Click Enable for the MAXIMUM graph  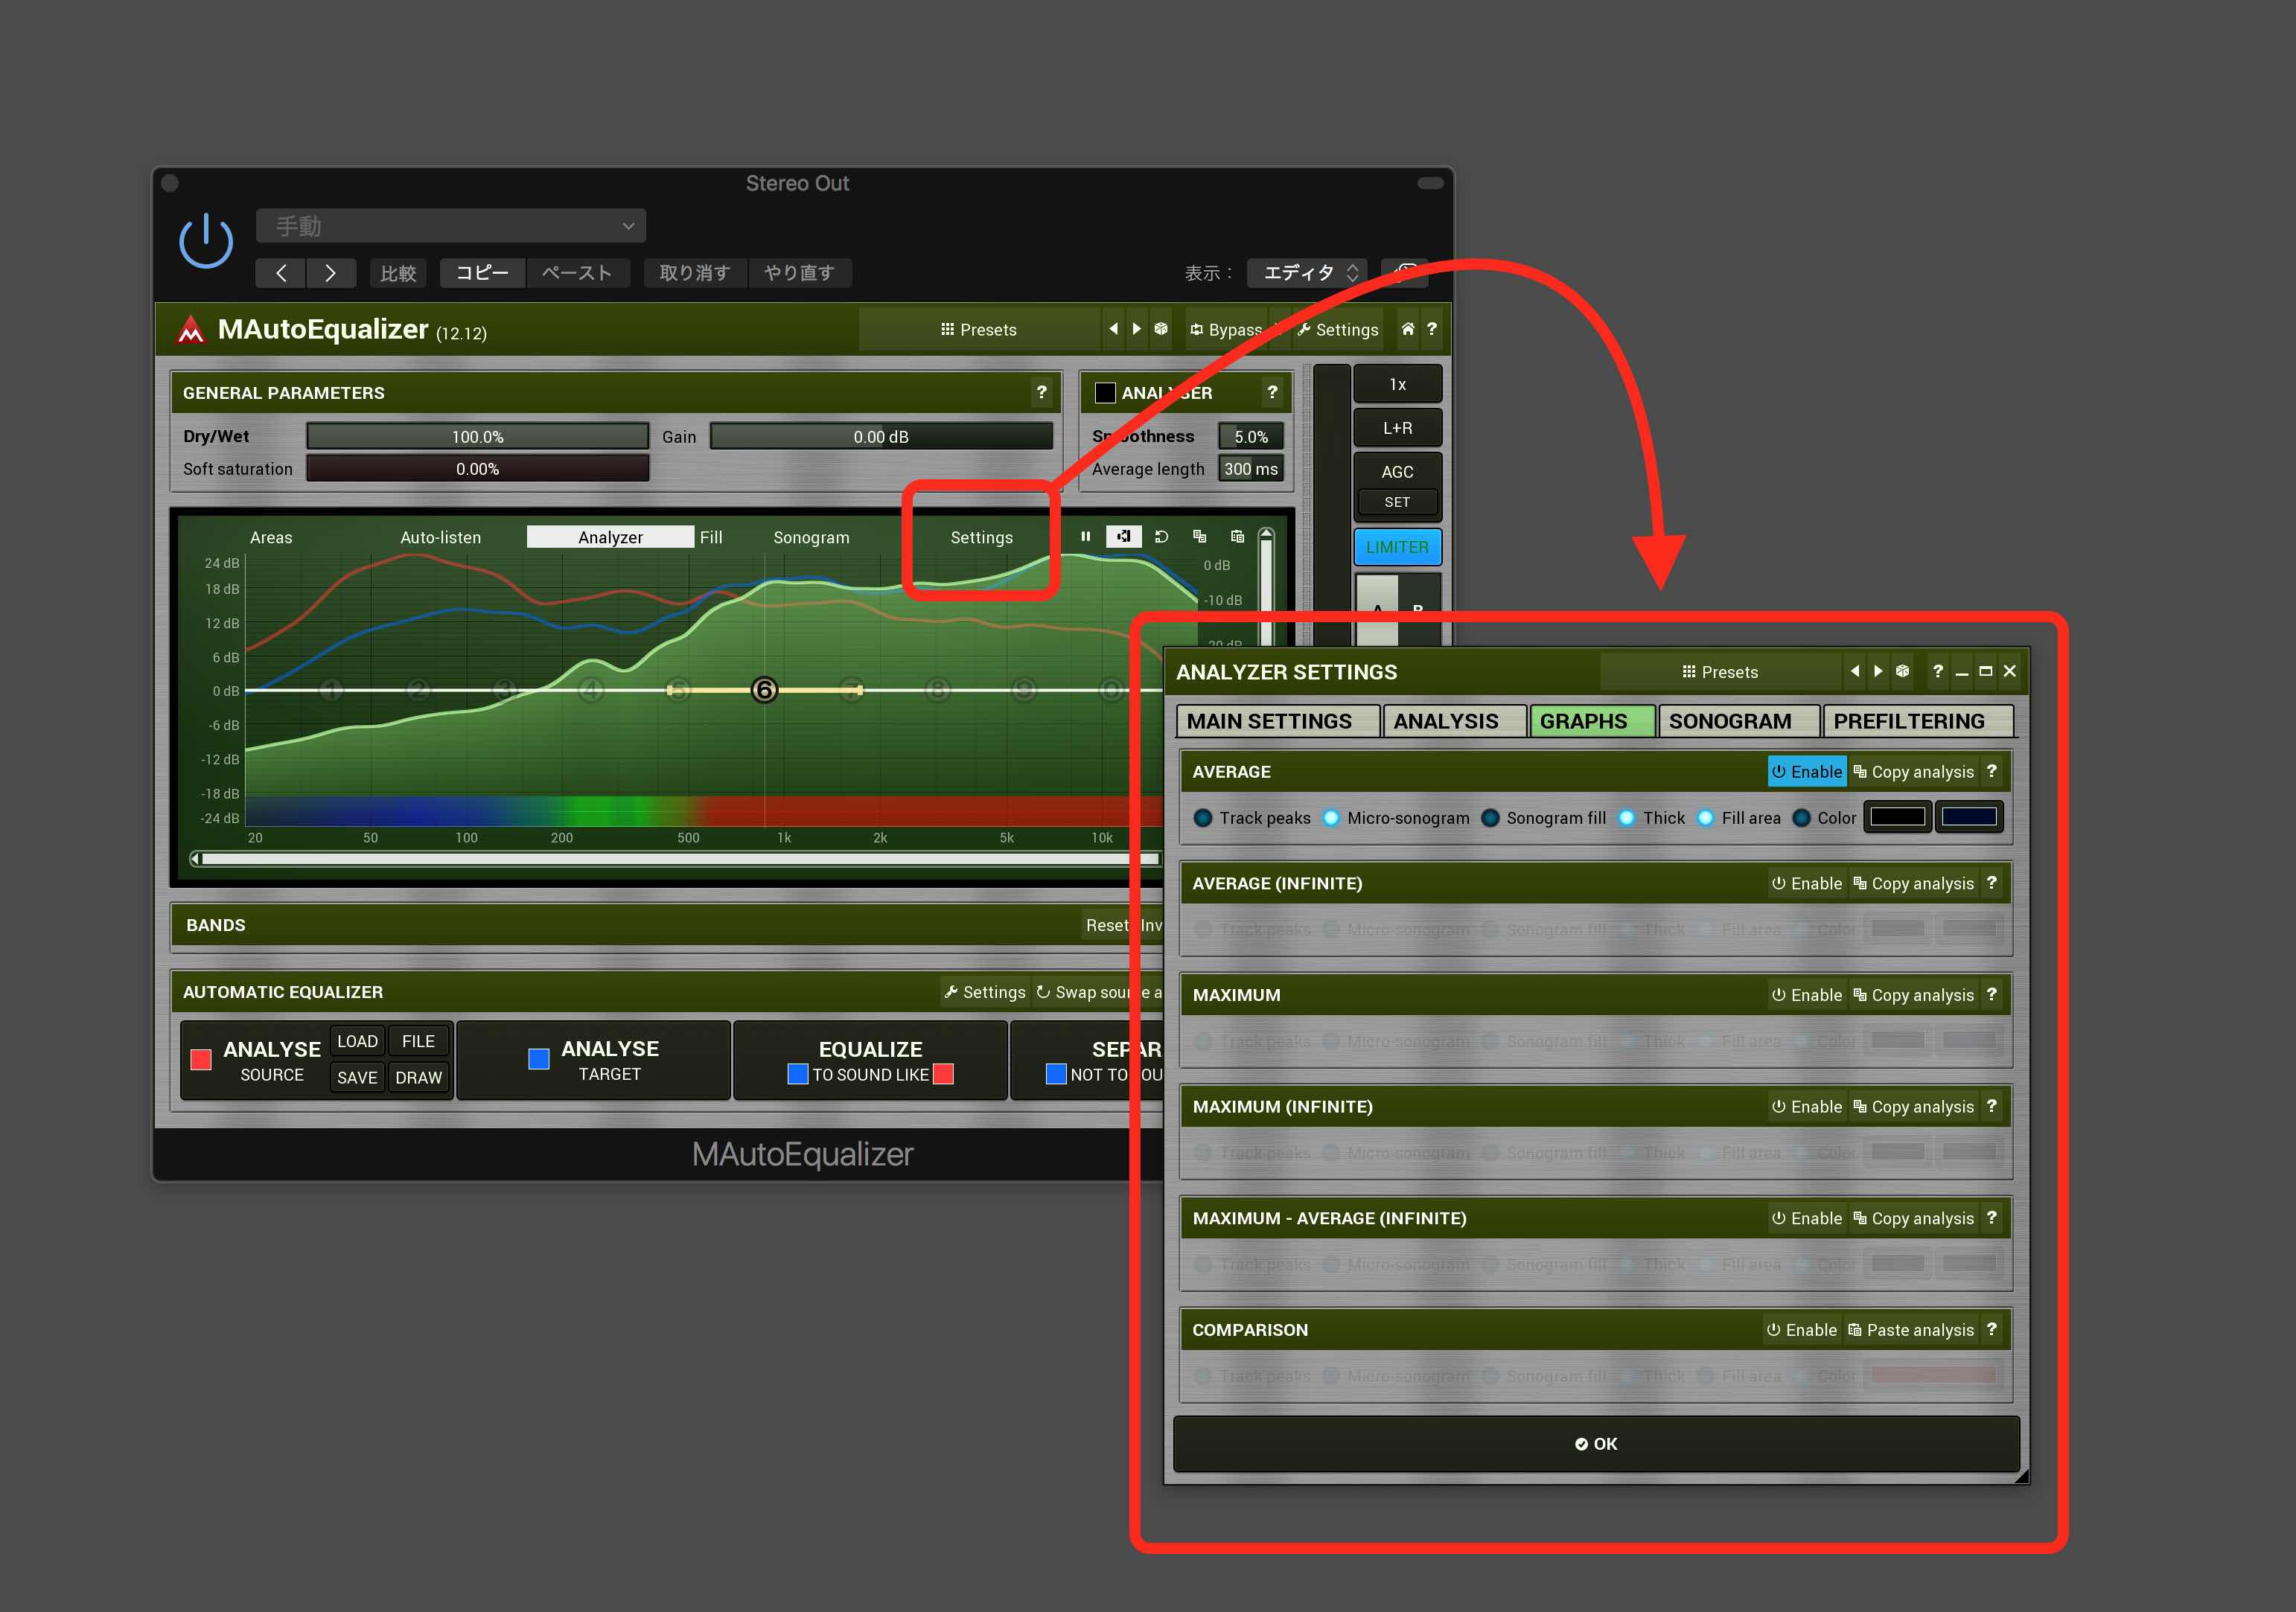tap(1806, 994)
